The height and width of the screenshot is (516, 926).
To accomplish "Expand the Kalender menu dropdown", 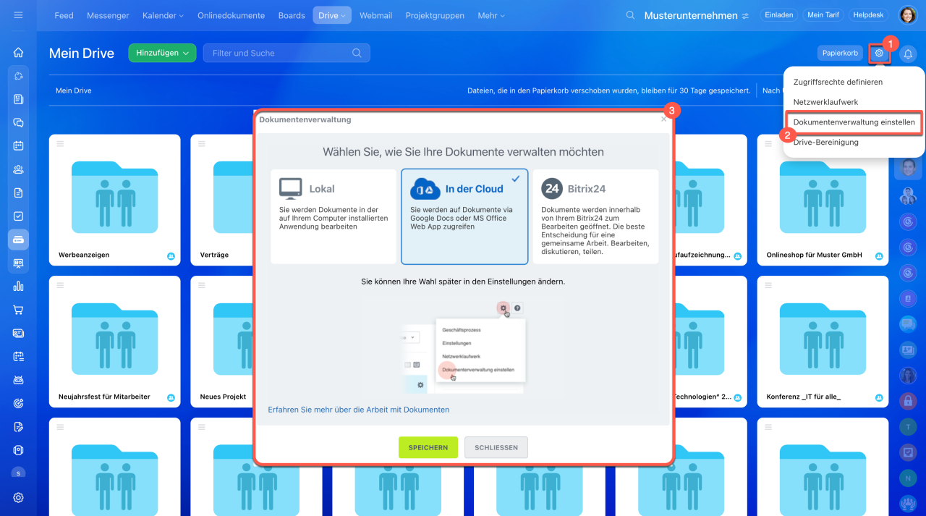I will click(163, 15).
